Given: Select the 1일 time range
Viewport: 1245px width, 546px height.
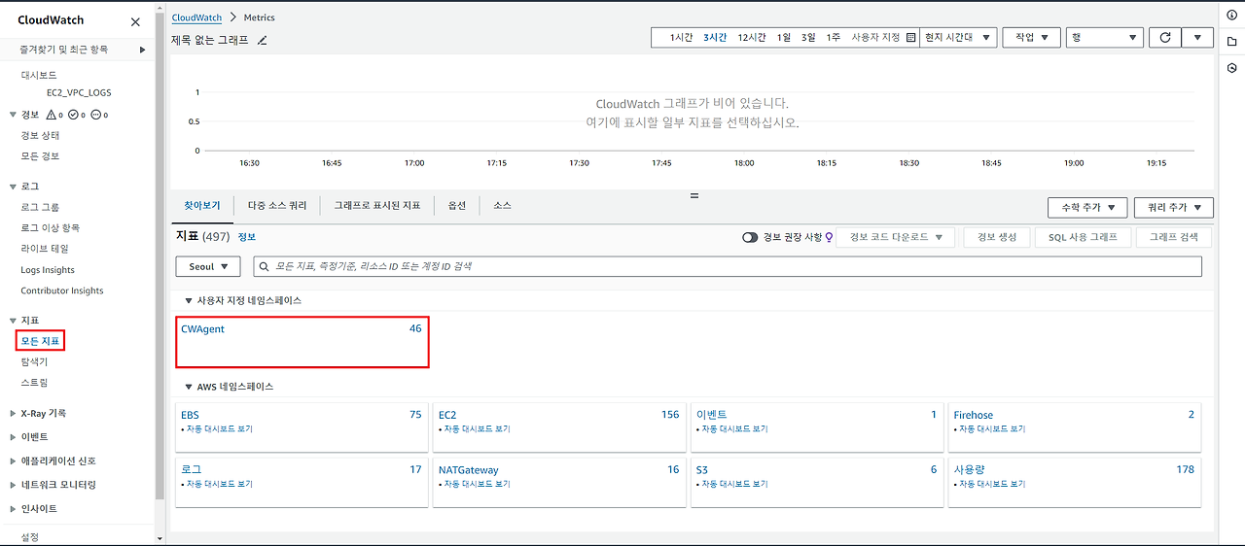Looking at the screenshot, I should (x=784, y=38).
